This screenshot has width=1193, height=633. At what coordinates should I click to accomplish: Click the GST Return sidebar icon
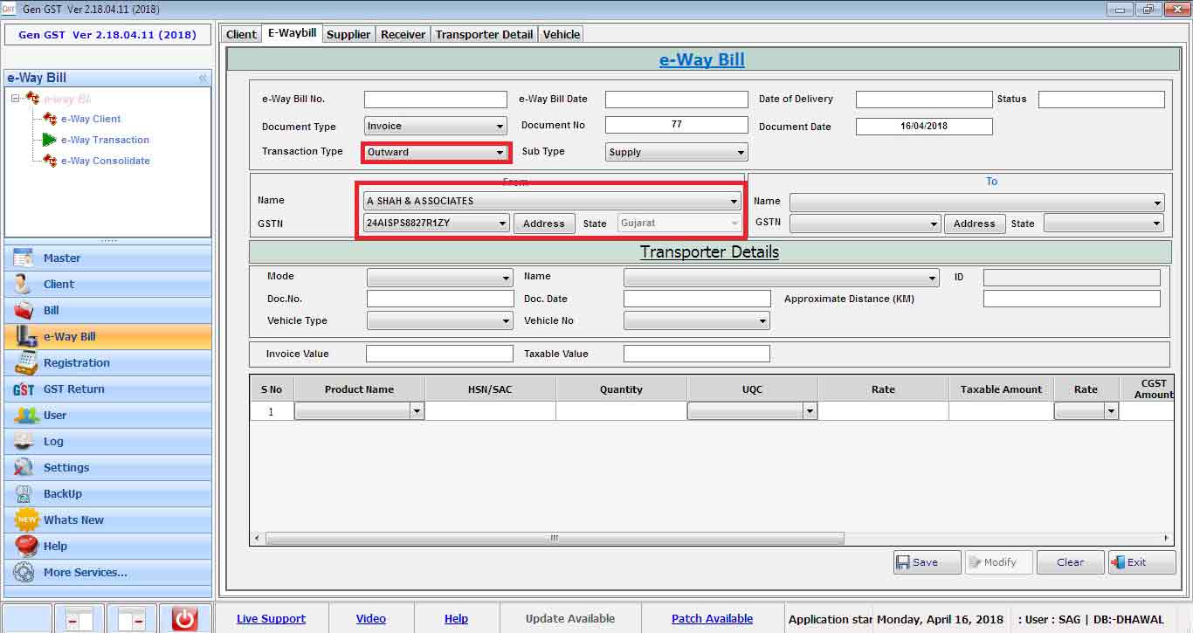coord(24,389)
